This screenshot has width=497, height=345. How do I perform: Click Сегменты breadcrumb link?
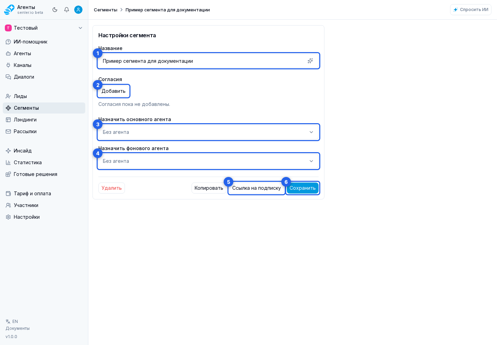point(106,10)
